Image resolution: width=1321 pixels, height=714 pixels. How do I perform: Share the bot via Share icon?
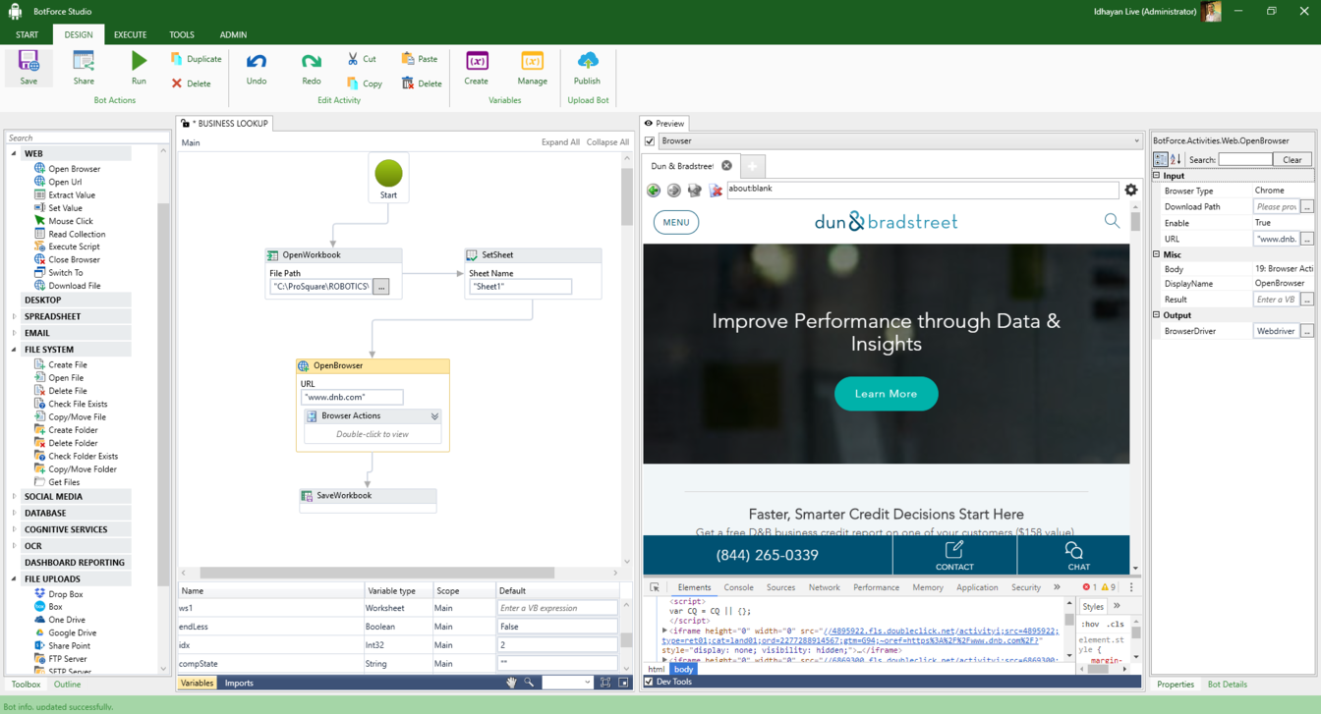pyautogui.click(x=84, y=68)
